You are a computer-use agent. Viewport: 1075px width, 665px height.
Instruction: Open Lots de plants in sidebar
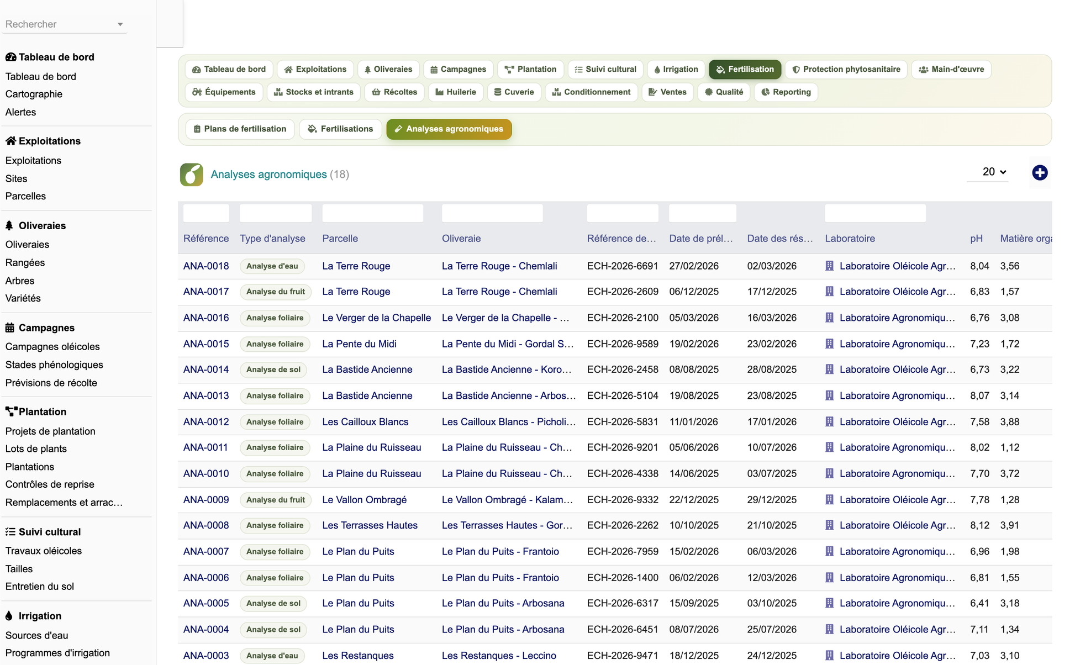pos(36,449)
